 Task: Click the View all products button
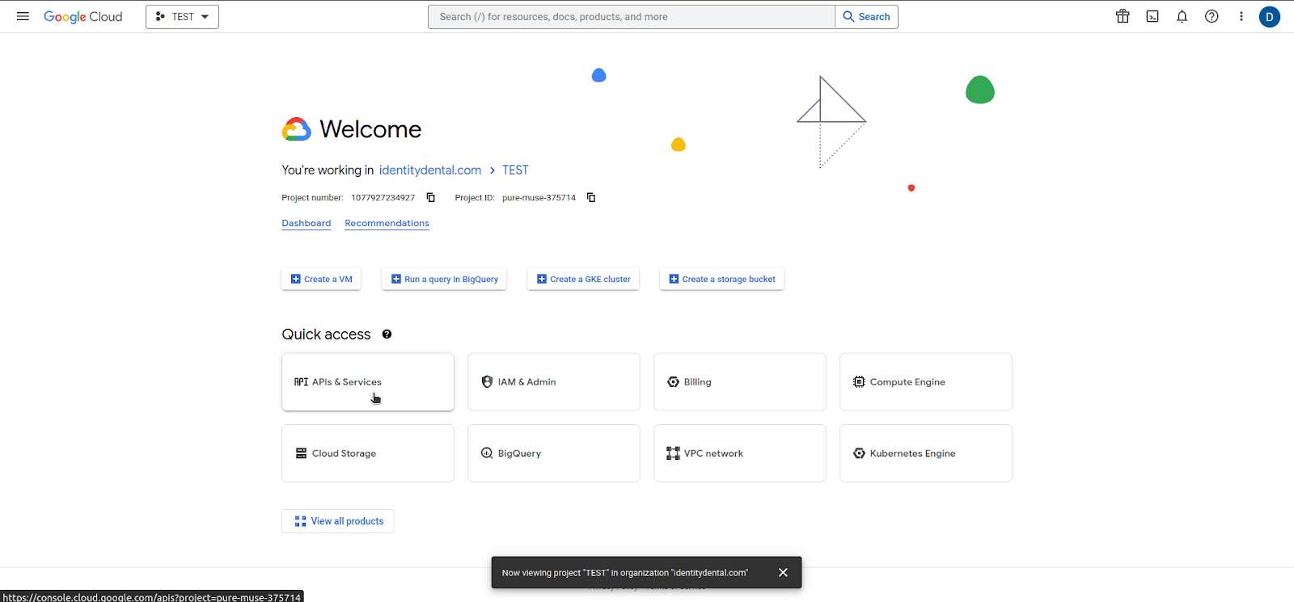click(338, 521)
